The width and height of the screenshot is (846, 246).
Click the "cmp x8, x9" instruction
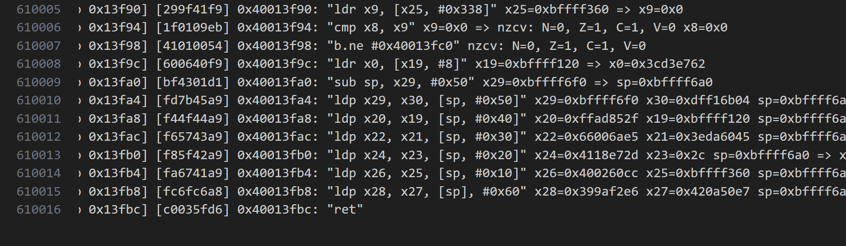[x=371, y=28]
